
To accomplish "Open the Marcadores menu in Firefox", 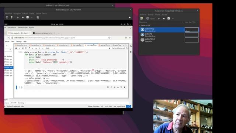I will pyautogui.click(x=12, y=27).
